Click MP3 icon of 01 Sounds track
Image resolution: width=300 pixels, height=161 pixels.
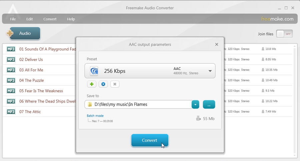point(11,49)
